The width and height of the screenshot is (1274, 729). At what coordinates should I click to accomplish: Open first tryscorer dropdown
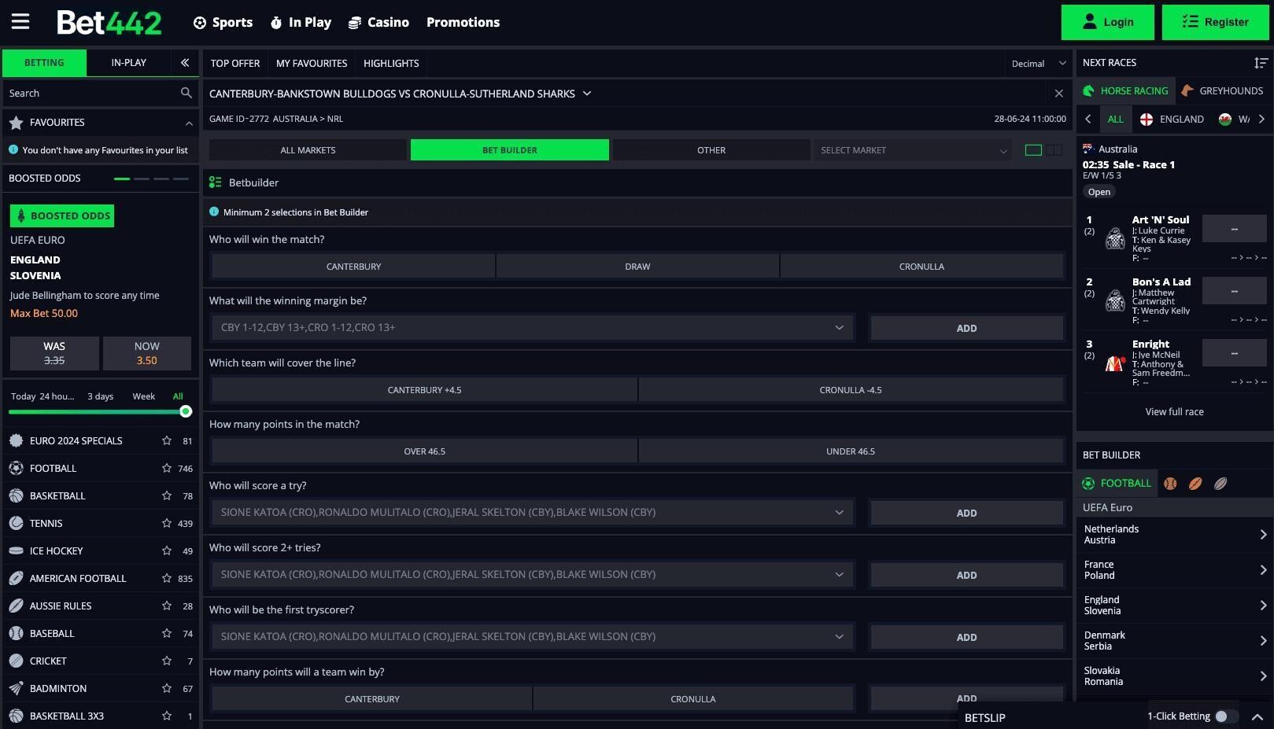(533, 637)
